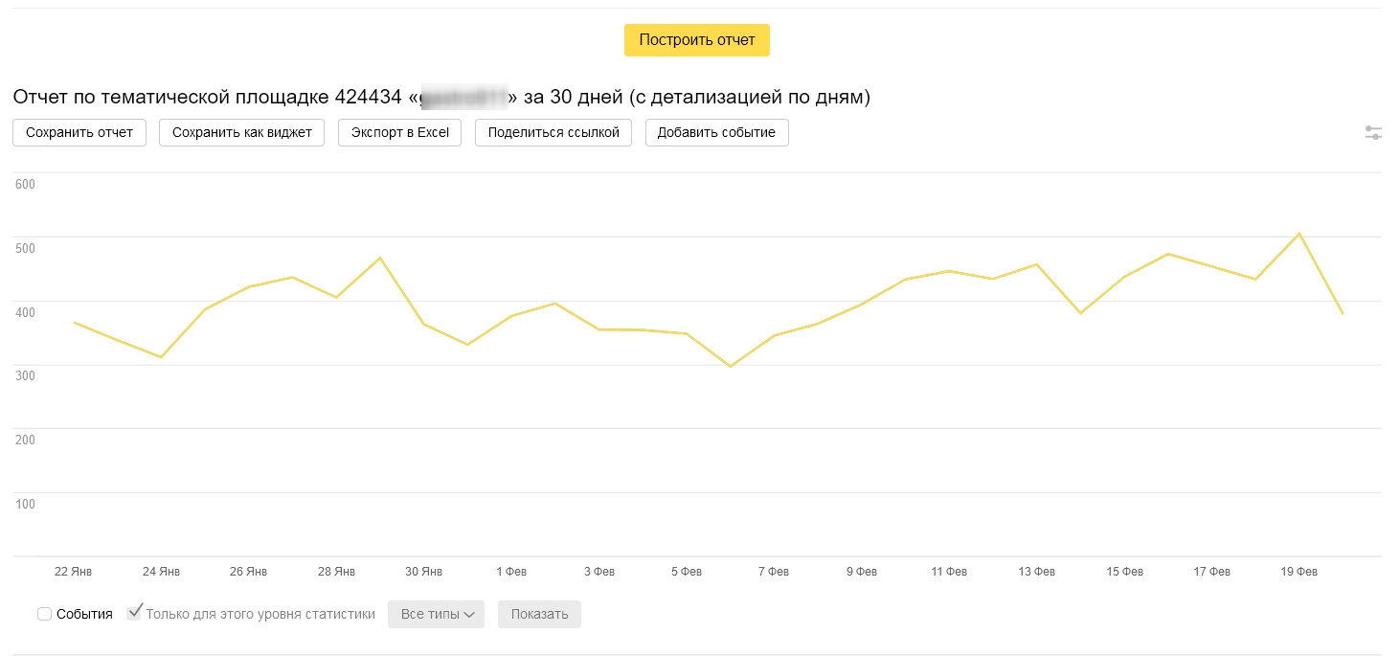Click the line's lowest dip near 6 Фев
Viewport: 1400px width, 656px height.
[x=730, y=367]
